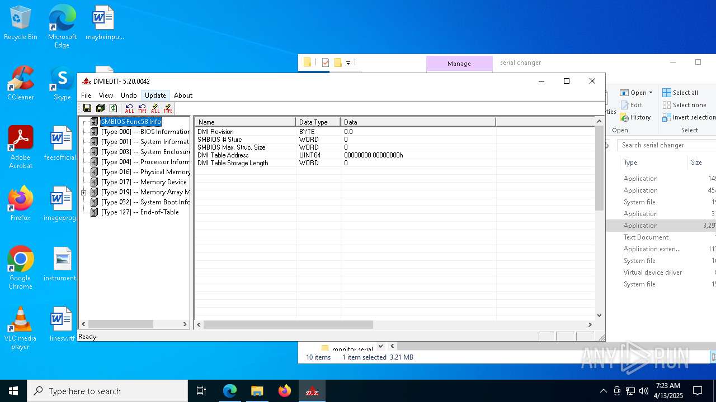The image size is (716, 402).
Task: Open Microsoft Edge from the taskbar
Action: tap(230, 391)
